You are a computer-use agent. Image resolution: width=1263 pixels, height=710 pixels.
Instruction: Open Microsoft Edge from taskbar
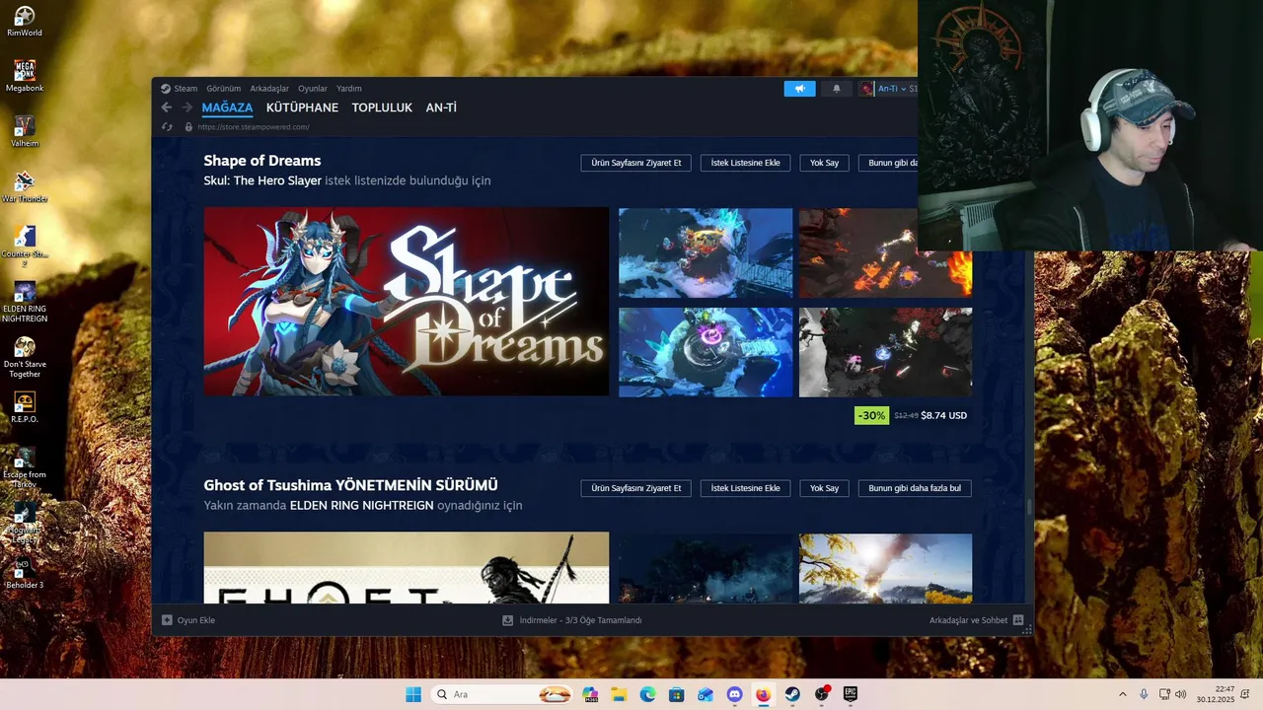pyautogui.click(x=647, y=694)
